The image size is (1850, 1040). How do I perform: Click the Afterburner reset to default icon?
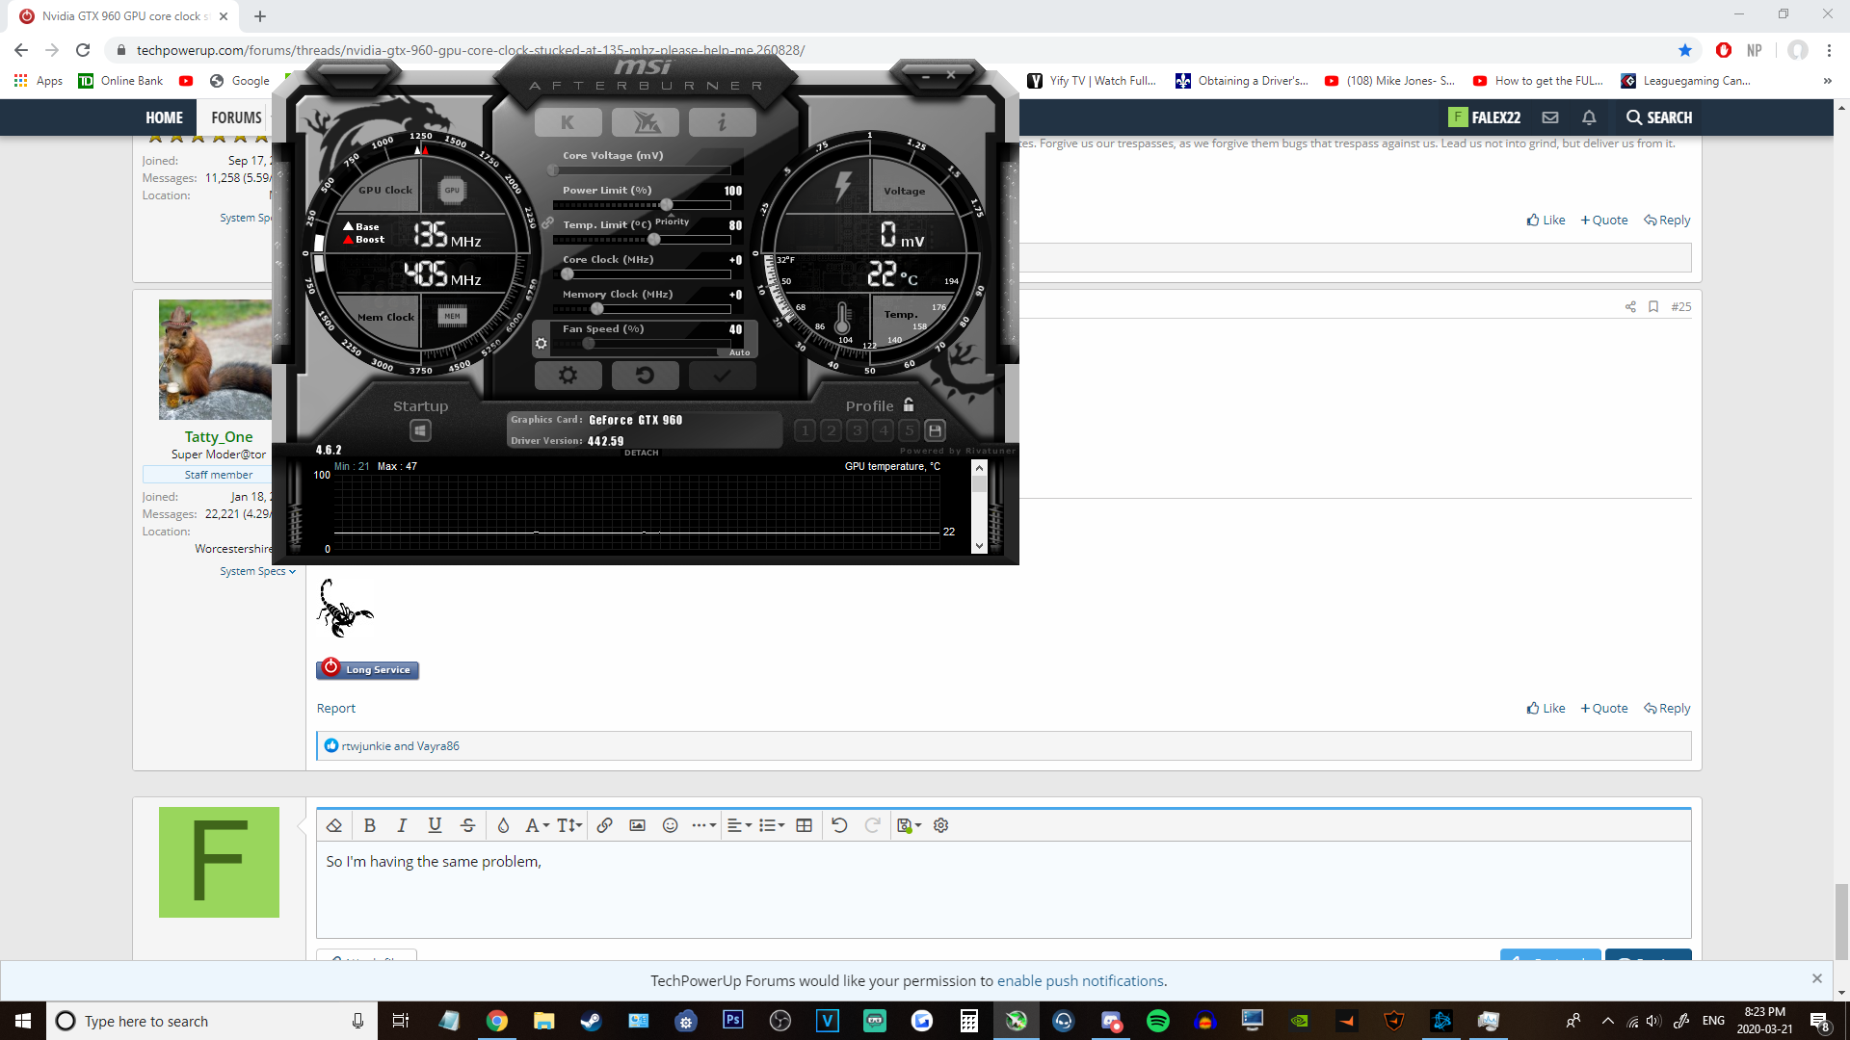pyautogui.click(x=646, y=375)
